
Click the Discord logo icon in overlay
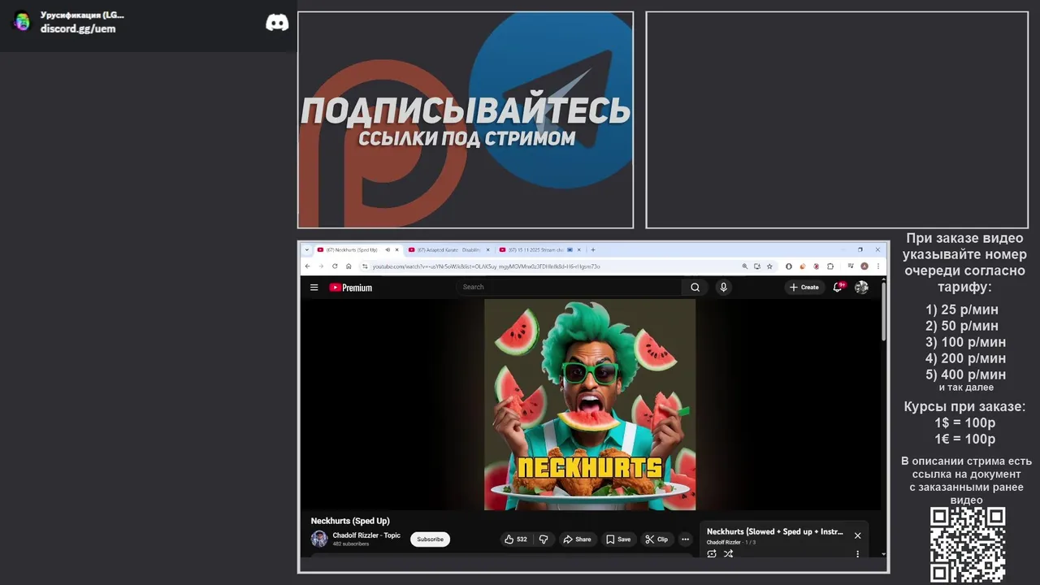pyautogui.click(x=277, y=23)
